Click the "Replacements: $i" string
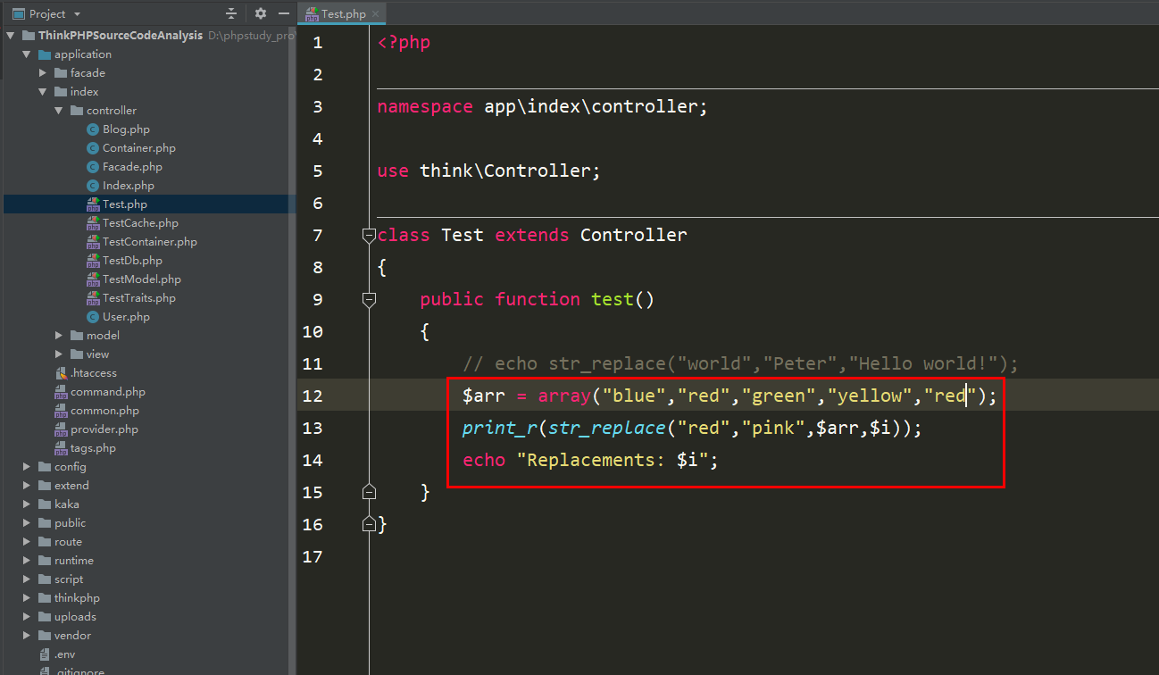1159x675 pixels. point(613,460)
